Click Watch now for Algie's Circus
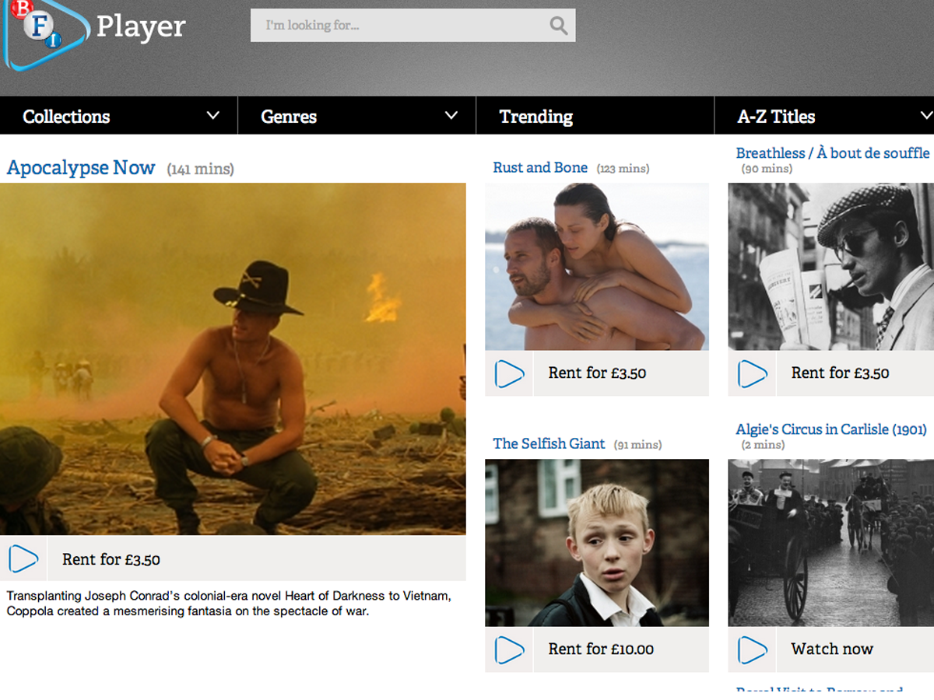Image resolution: width=934 pixels, height=700 pixels. point(830,649)
